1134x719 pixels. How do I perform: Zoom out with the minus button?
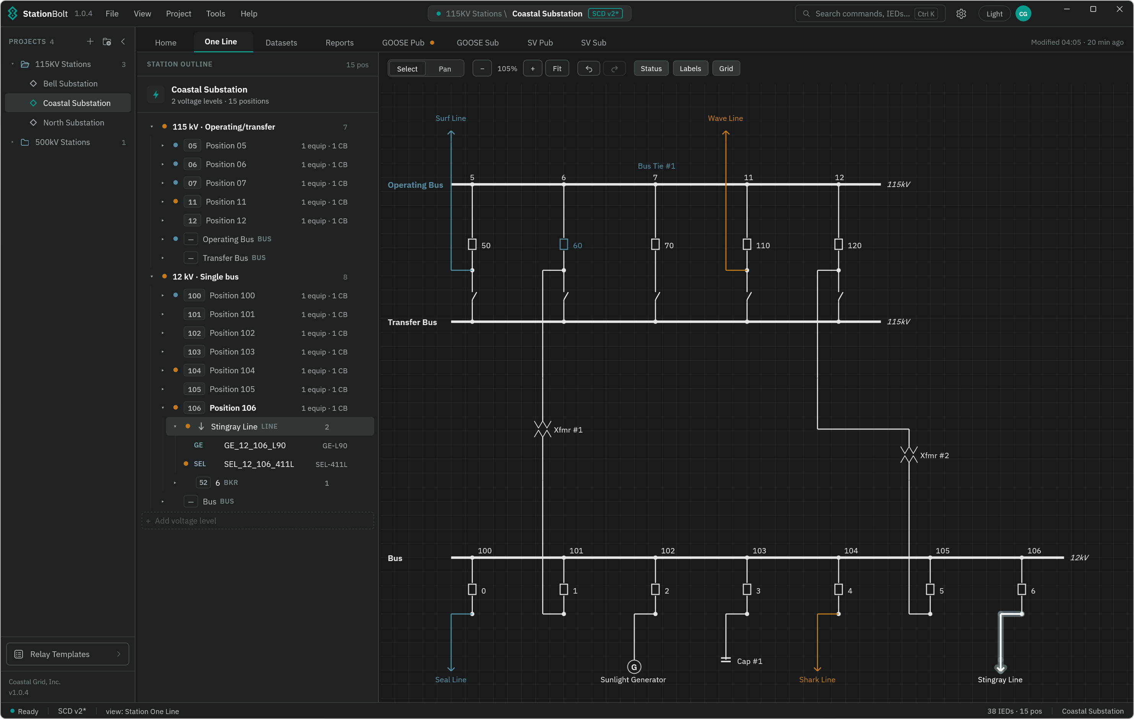482,69
